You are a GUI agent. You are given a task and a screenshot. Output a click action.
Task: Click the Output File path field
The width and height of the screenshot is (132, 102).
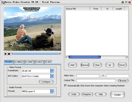(96, 81)
